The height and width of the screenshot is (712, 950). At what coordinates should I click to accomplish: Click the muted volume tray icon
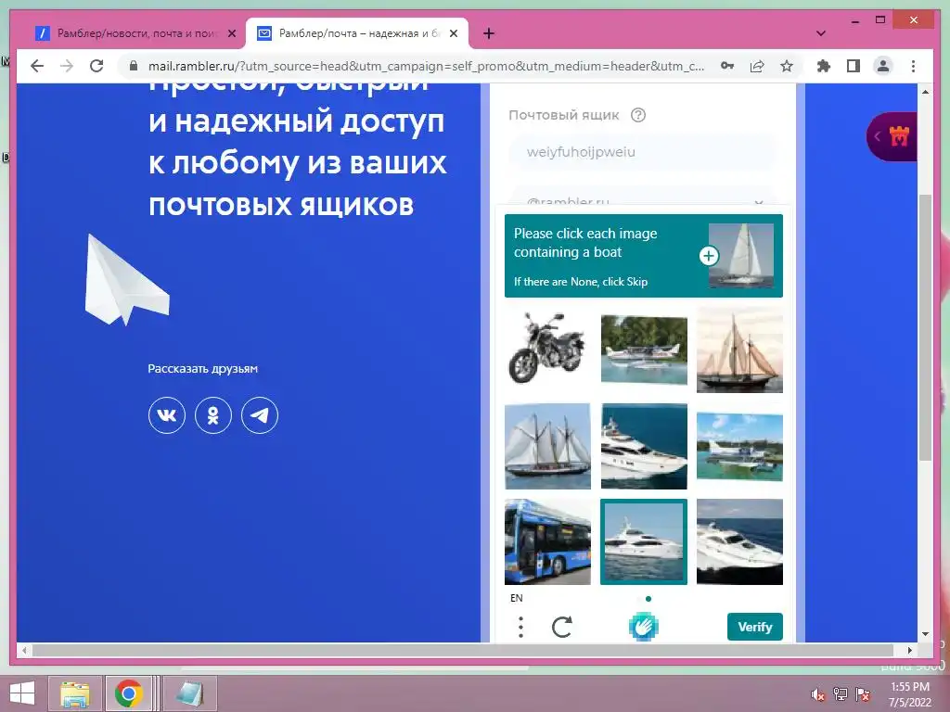[x=818, y=694]
